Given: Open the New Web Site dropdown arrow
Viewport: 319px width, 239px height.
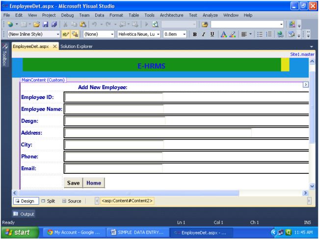Looking at the screenshot, I should tap(17, 24).
